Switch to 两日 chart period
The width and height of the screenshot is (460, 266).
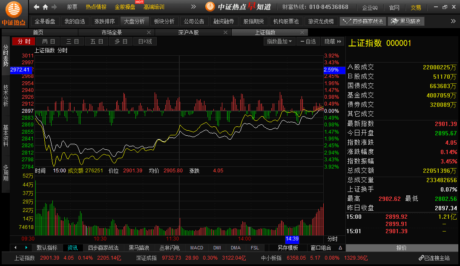pos(49,42)
